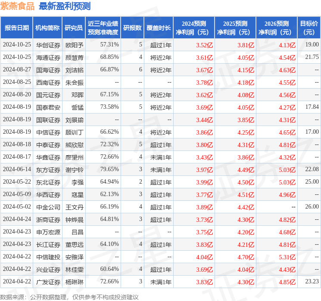Select the 海通证券 institution cell

point(48,58)
